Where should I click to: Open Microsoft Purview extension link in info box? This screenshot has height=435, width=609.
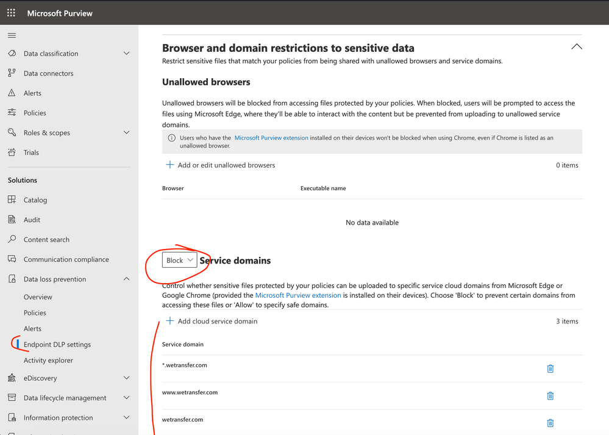(x=271, y=138)
